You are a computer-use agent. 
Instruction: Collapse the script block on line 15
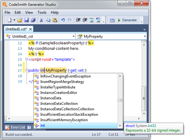(27, 59)
